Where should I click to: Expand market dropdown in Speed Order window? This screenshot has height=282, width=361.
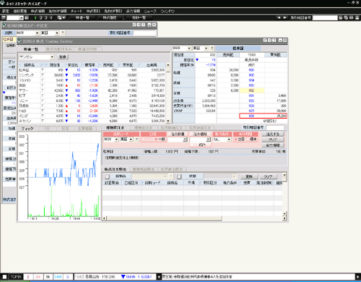coord(57,33)
